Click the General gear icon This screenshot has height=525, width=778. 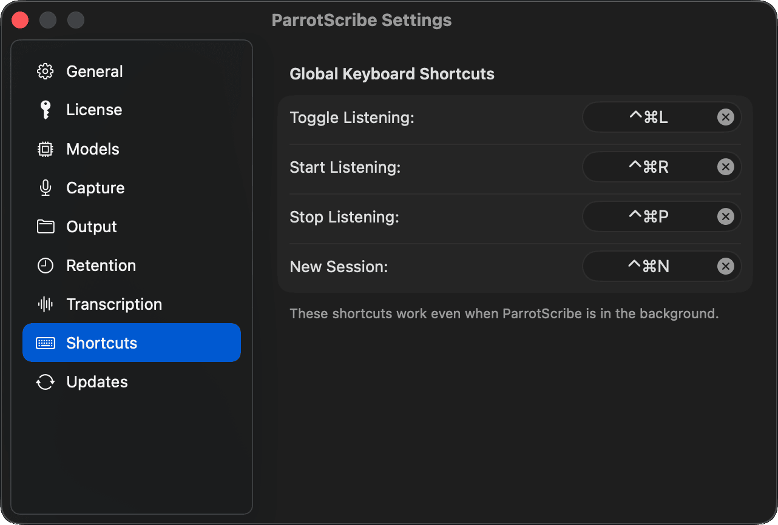coord(46,72)
